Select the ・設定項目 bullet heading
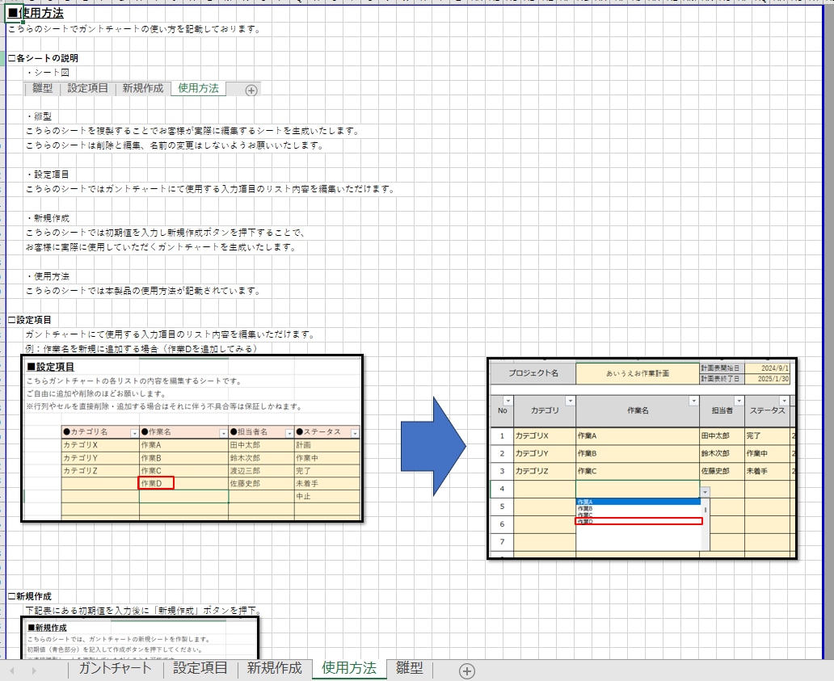Screen dimensions: 834x681 click(48, 174)
